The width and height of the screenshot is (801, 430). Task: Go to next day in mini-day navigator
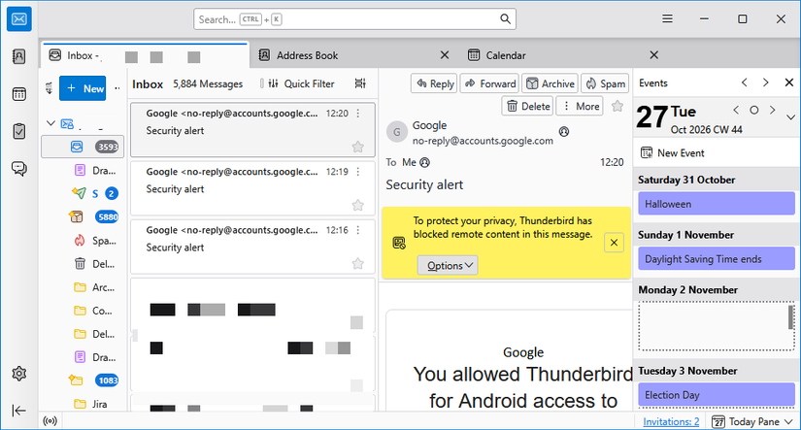pos(773,110)
